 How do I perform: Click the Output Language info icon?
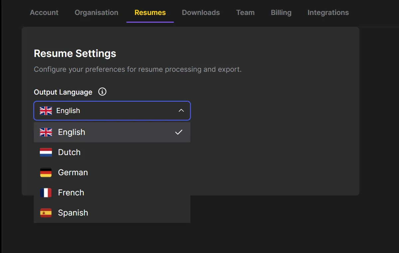pos(102,92)
